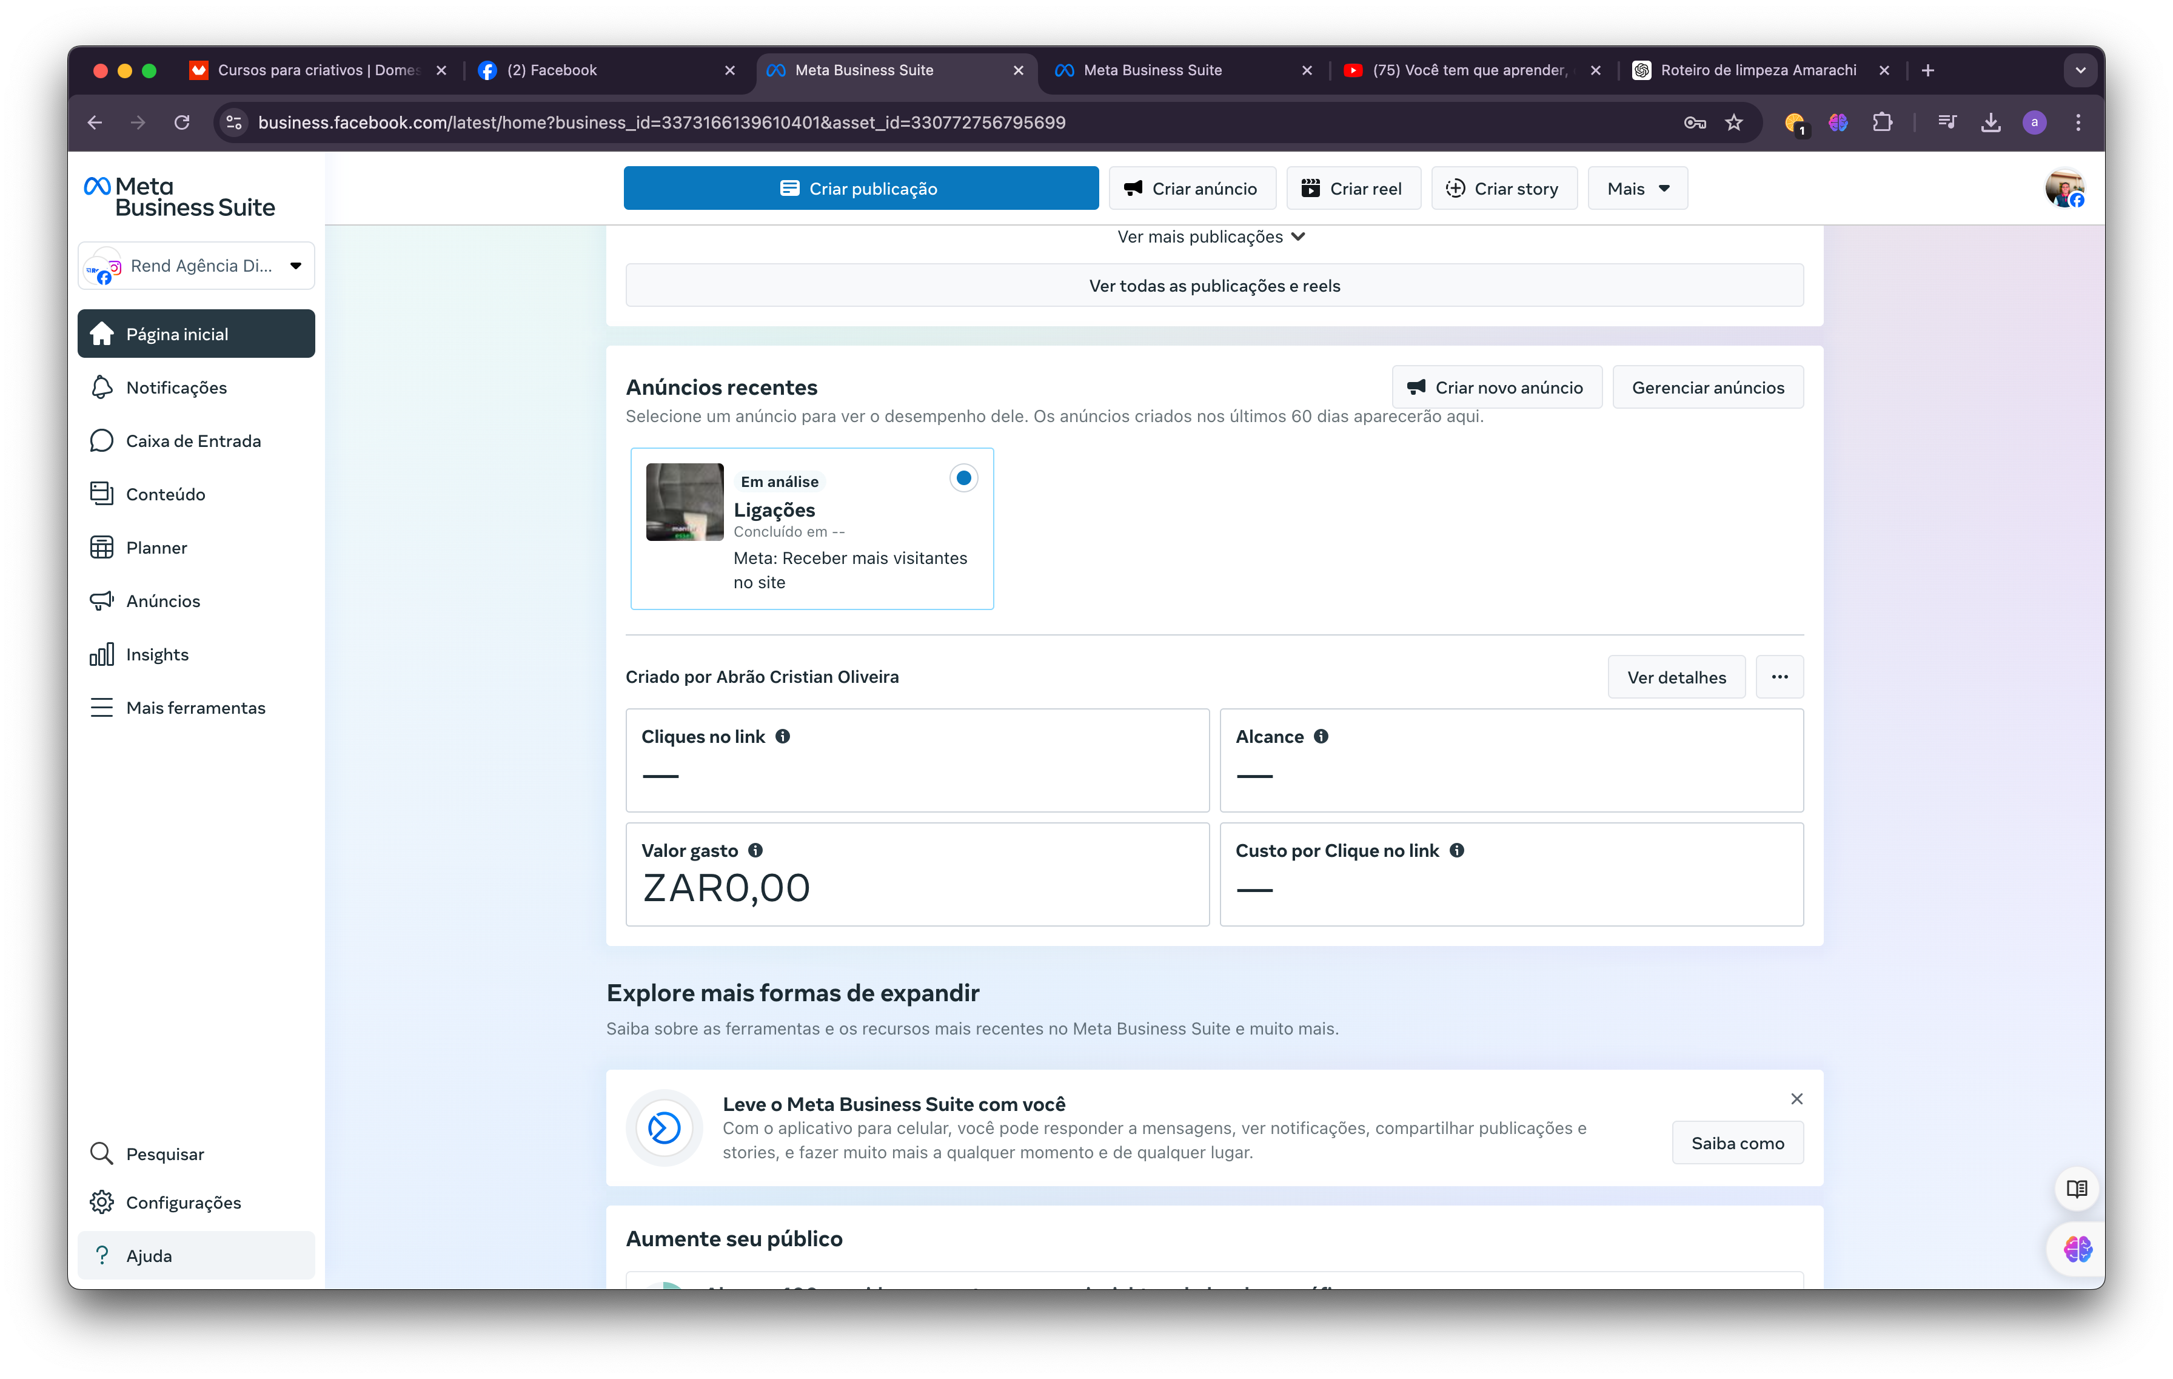
Task: Open the browser downloads icon
Action: (1991, 122)
